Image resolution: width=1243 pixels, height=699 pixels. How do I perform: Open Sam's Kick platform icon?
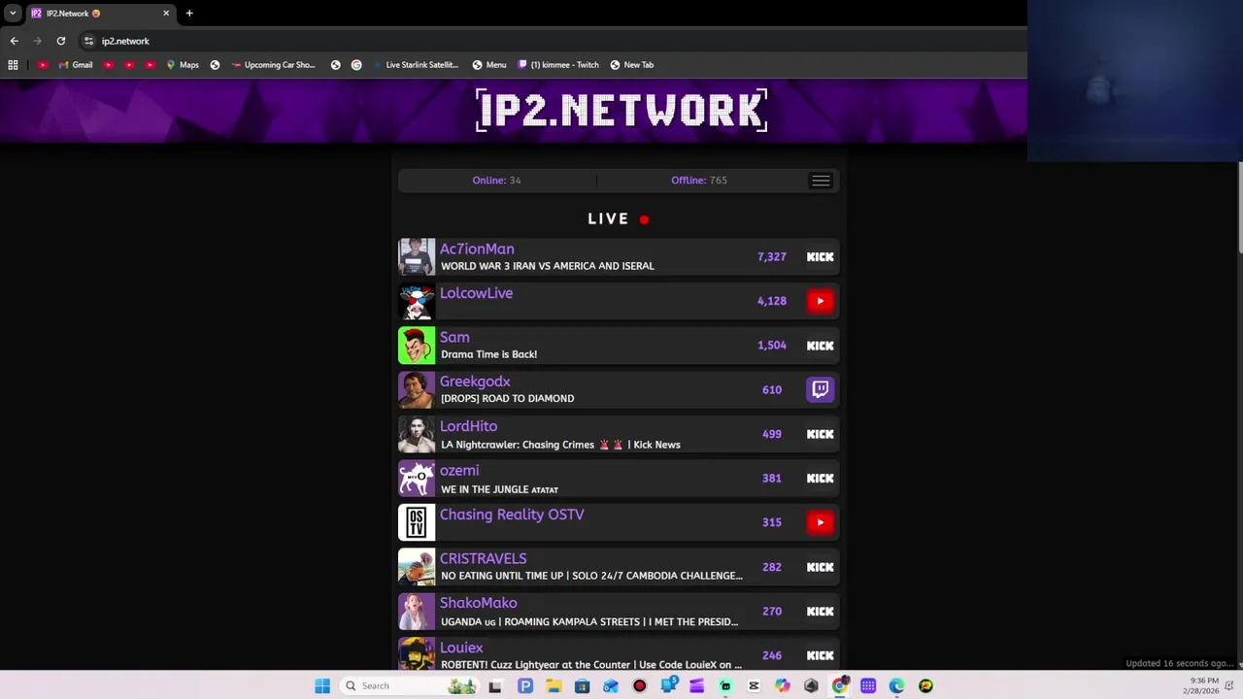click(820, 346)
